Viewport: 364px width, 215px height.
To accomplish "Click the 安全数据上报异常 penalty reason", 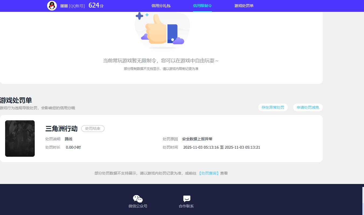I will coord(198,139).
